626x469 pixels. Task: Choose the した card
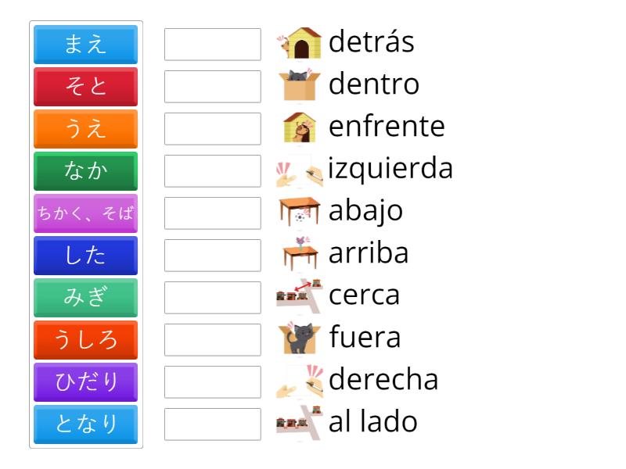pyautogui.click(x=85, y=256)
